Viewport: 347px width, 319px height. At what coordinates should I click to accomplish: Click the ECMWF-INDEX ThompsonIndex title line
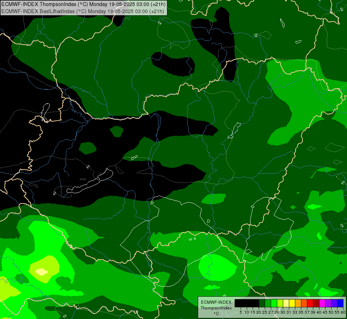tap(83, 4)
